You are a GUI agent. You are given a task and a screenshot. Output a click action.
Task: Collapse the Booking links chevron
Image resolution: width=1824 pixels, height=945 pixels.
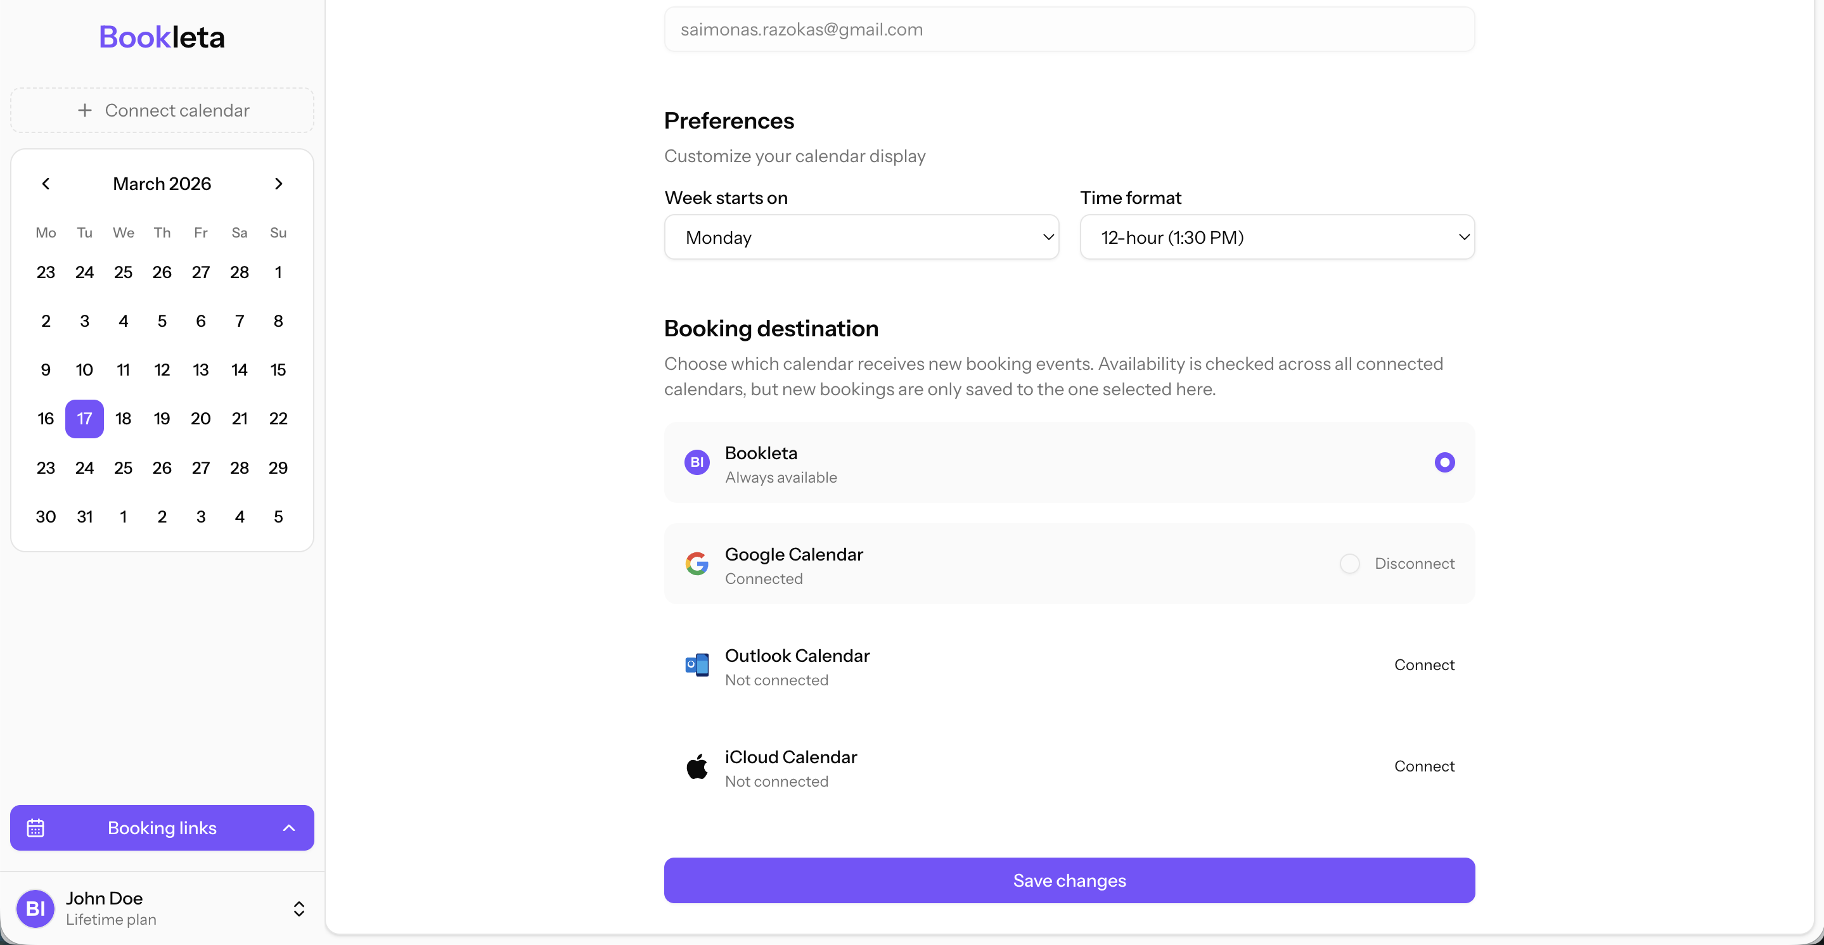pyautogui.click(x=289, y=827)
